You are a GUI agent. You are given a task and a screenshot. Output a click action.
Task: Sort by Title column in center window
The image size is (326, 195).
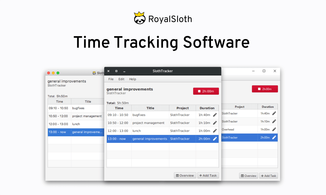tap(150, 108)
